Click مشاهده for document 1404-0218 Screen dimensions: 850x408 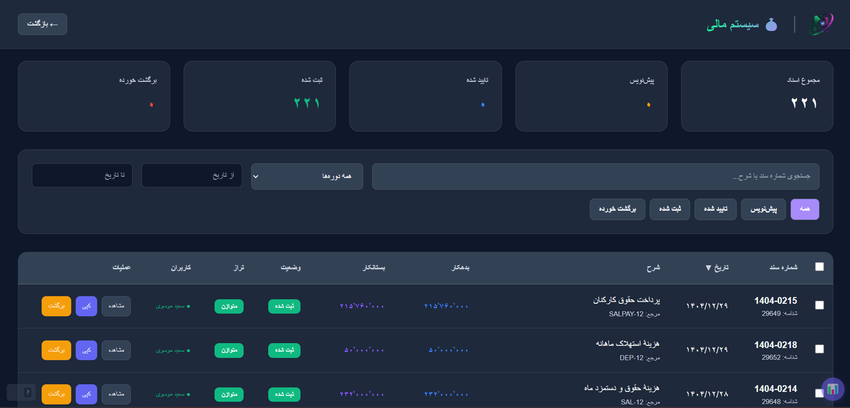116,350
